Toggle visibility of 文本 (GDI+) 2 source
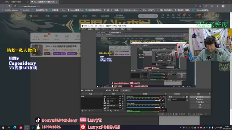This screenshot has width=232, height=130. [120, 99]
